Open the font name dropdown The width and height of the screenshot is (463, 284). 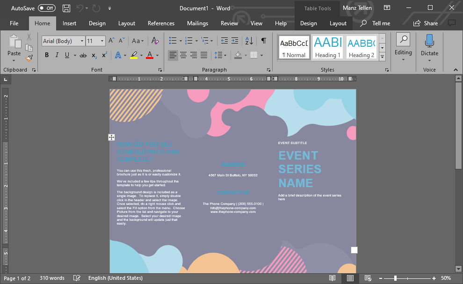(82, 41)
